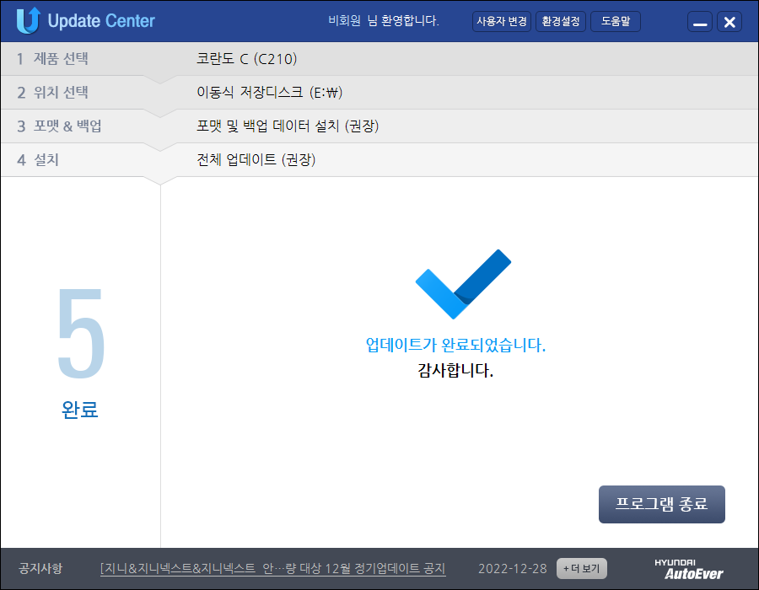Viewport: 759px width, 590px height.
Task: Go to step 2 위치 선택
Action: (x=52, y=93)
